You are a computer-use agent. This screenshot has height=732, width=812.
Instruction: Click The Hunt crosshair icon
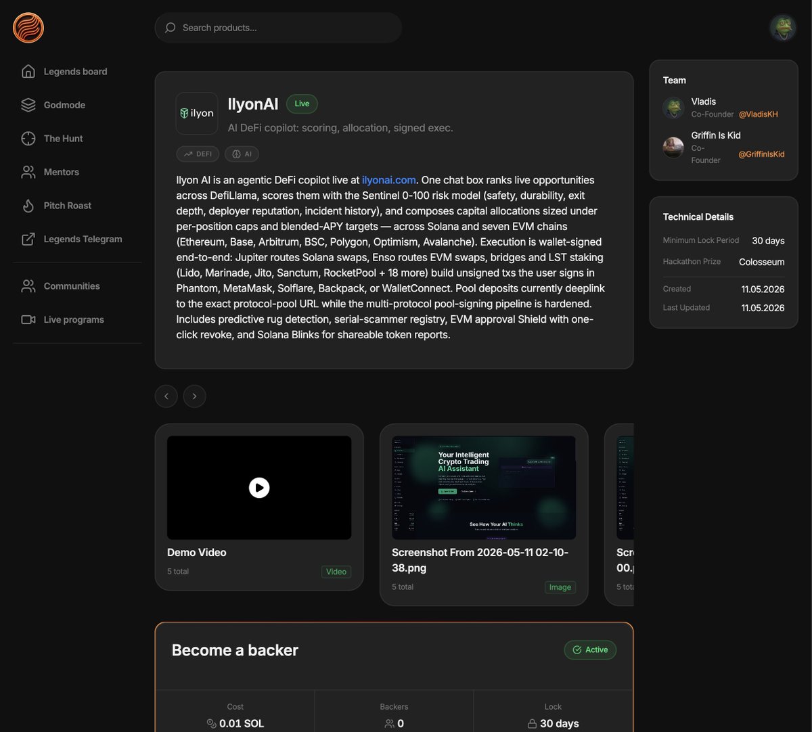point(28,139)
